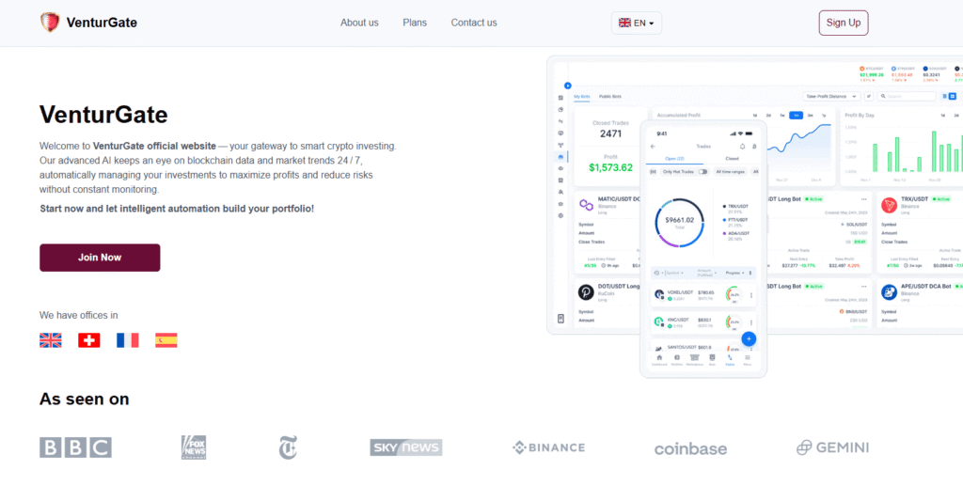The image size is (963, 486).
Task: Click the Gemini logo
Action: coord(832,447)
